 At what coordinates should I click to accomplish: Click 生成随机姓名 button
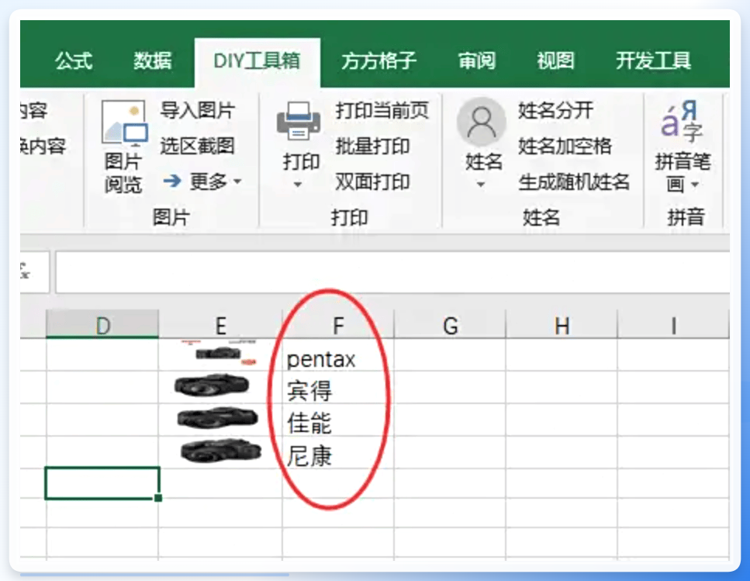(x=574, y=182)
